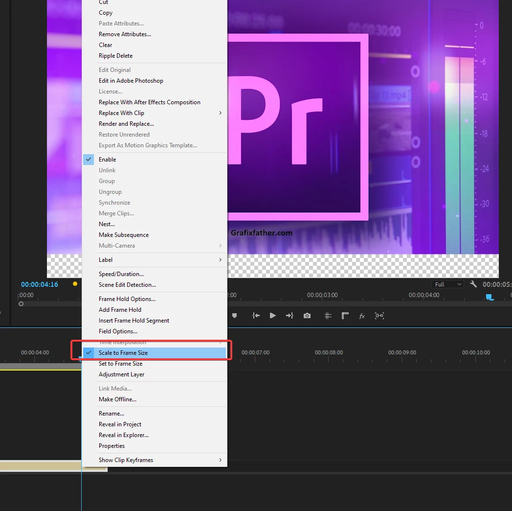Open Speed/Duration... dialog
Image resolution: width=512 pixels, height=511 pixels.
155,274
